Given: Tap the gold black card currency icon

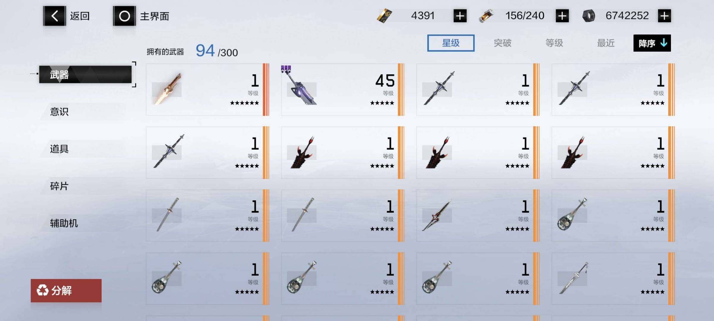Looking at the screenshot, I should pos(384,16).
